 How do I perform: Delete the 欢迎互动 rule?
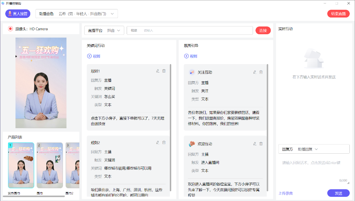point(261,144)
